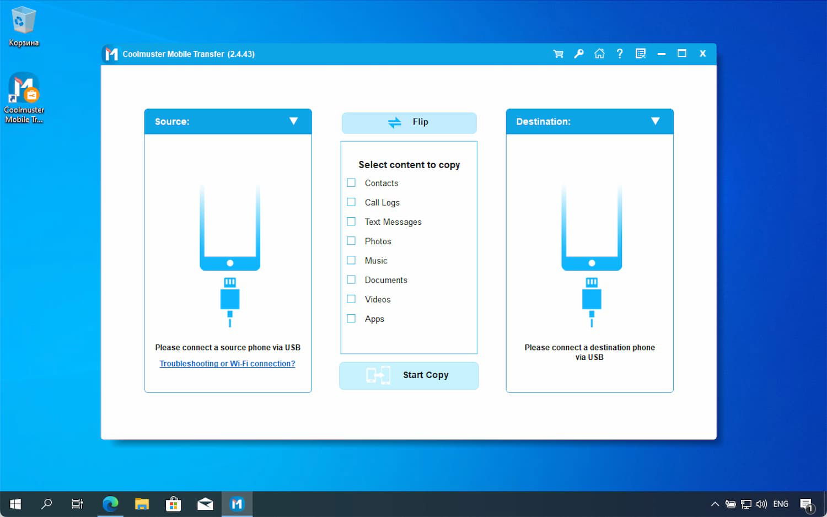Image resolution: width=827 pixels, height=517 pixels.
Task: Click the Start Copy button
Action: pos(409,375)
